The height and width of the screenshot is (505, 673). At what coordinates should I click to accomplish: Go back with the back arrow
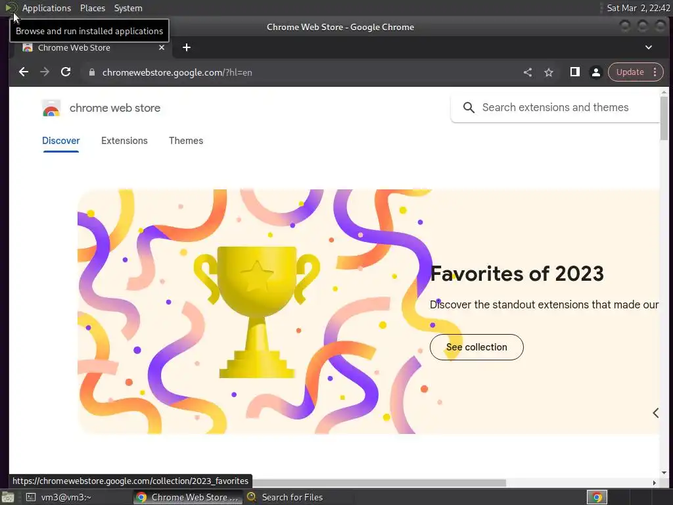pos(24,72)
